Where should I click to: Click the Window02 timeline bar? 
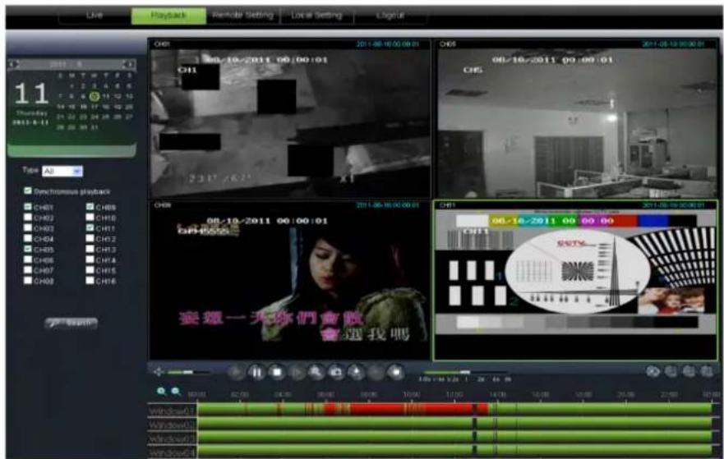point(454,423)
